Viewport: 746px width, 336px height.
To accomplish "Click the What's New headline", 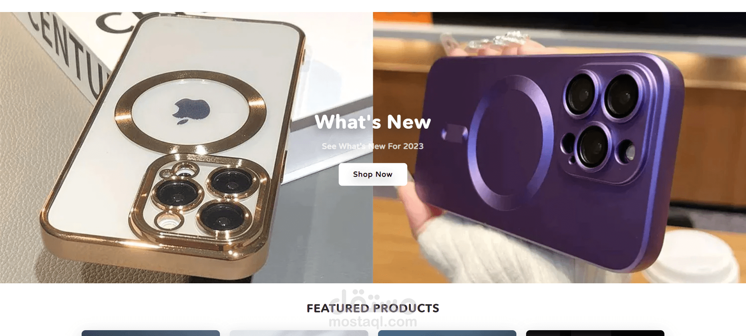I will click(373, 122).
